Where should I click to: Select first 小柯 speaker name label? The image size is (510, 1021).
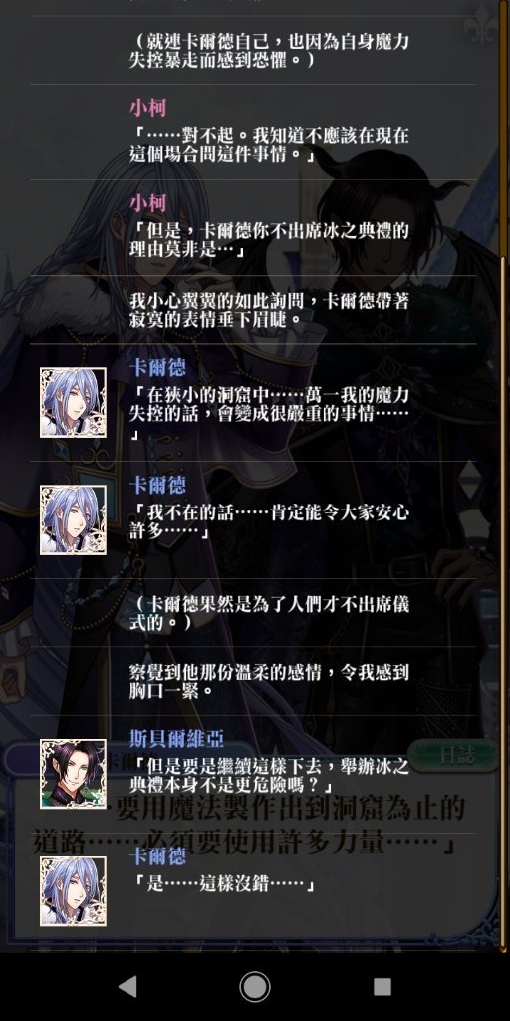tap(147, 108)
